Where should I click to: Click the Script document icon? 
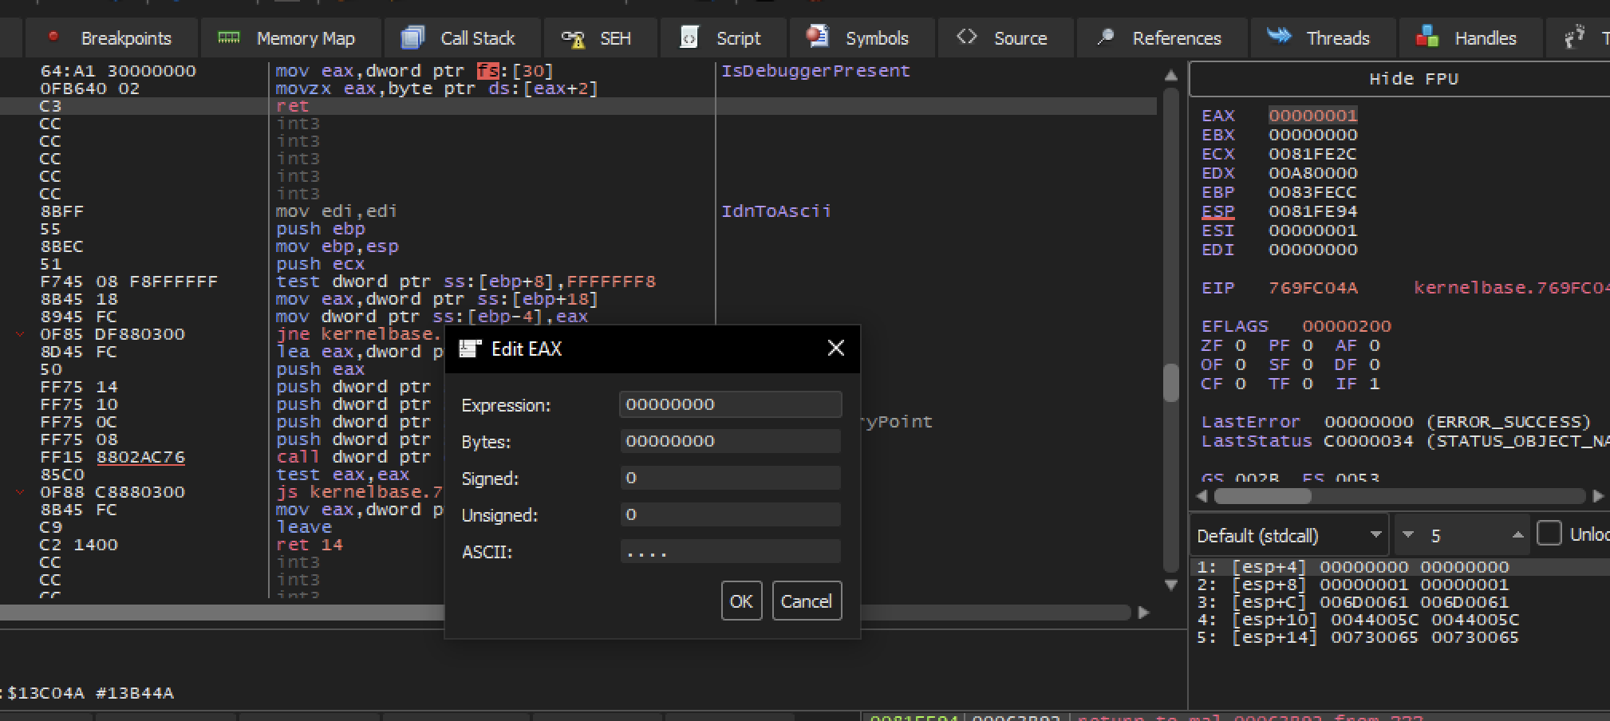coord(689,37)
